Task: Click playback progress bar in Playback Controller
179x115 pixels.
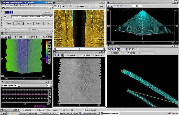Action: 23,12
